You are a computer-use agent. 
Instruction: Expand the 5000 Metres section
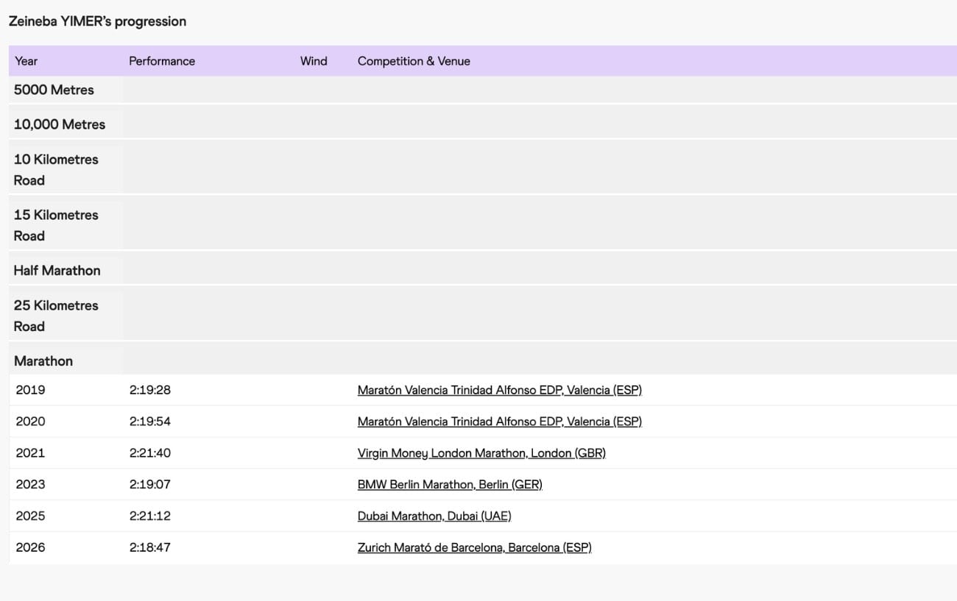pyautogui.click(x=53, y=89)
